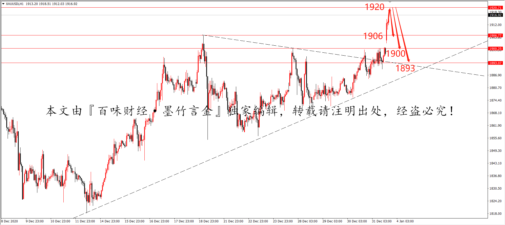Click the 31 Dec 03:00 time label
505x225 pixels.
coord(382,221)
